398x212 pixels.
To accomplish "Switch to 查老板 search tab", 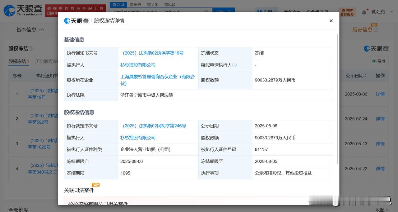I will click(x=136, y=5).
